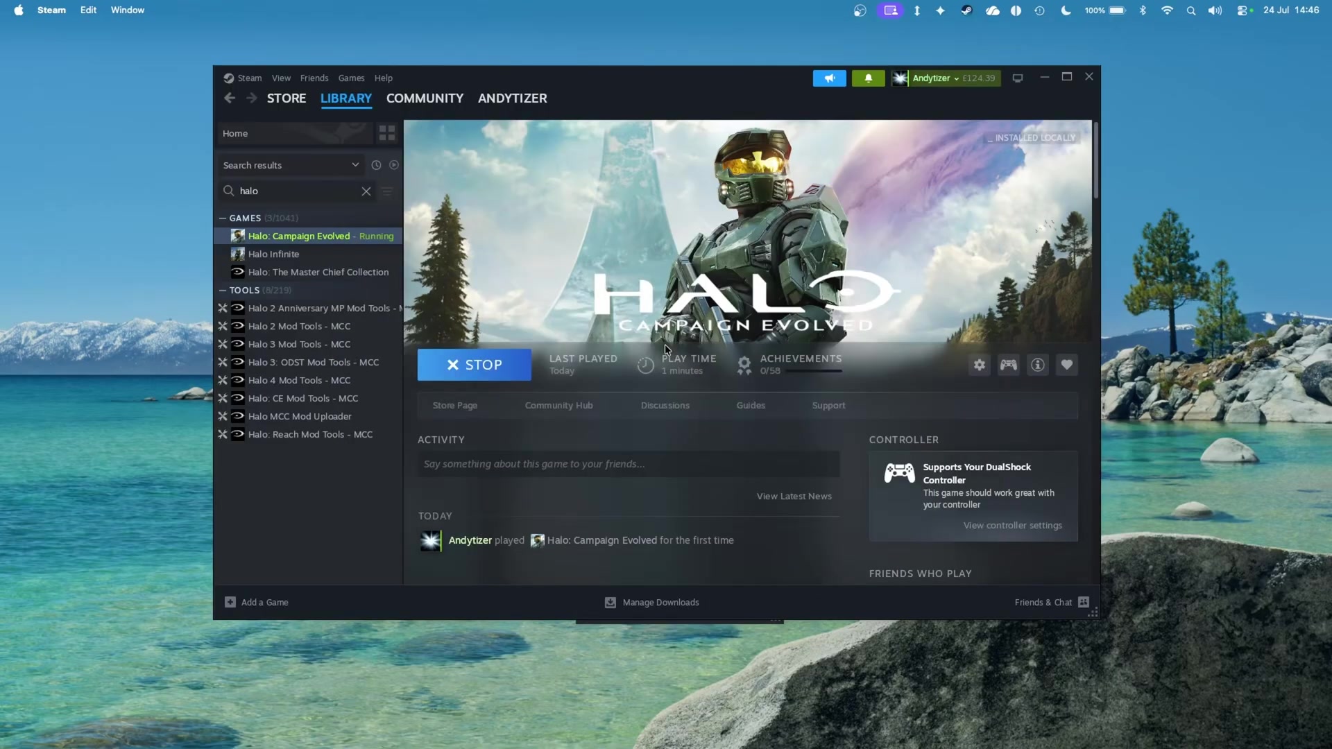
Task: Click the Manage Downloads icon
Action: [610, 603]
